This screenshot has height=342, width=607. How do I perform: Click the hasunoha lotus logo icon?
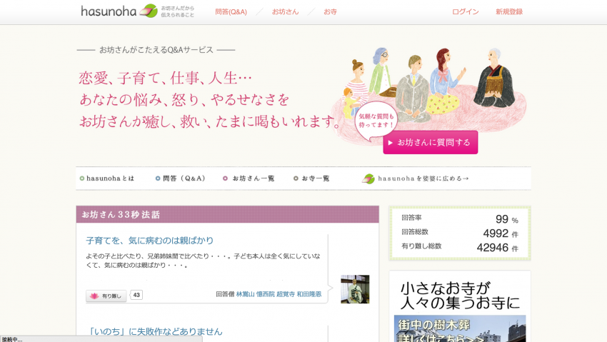click(149, 11)
